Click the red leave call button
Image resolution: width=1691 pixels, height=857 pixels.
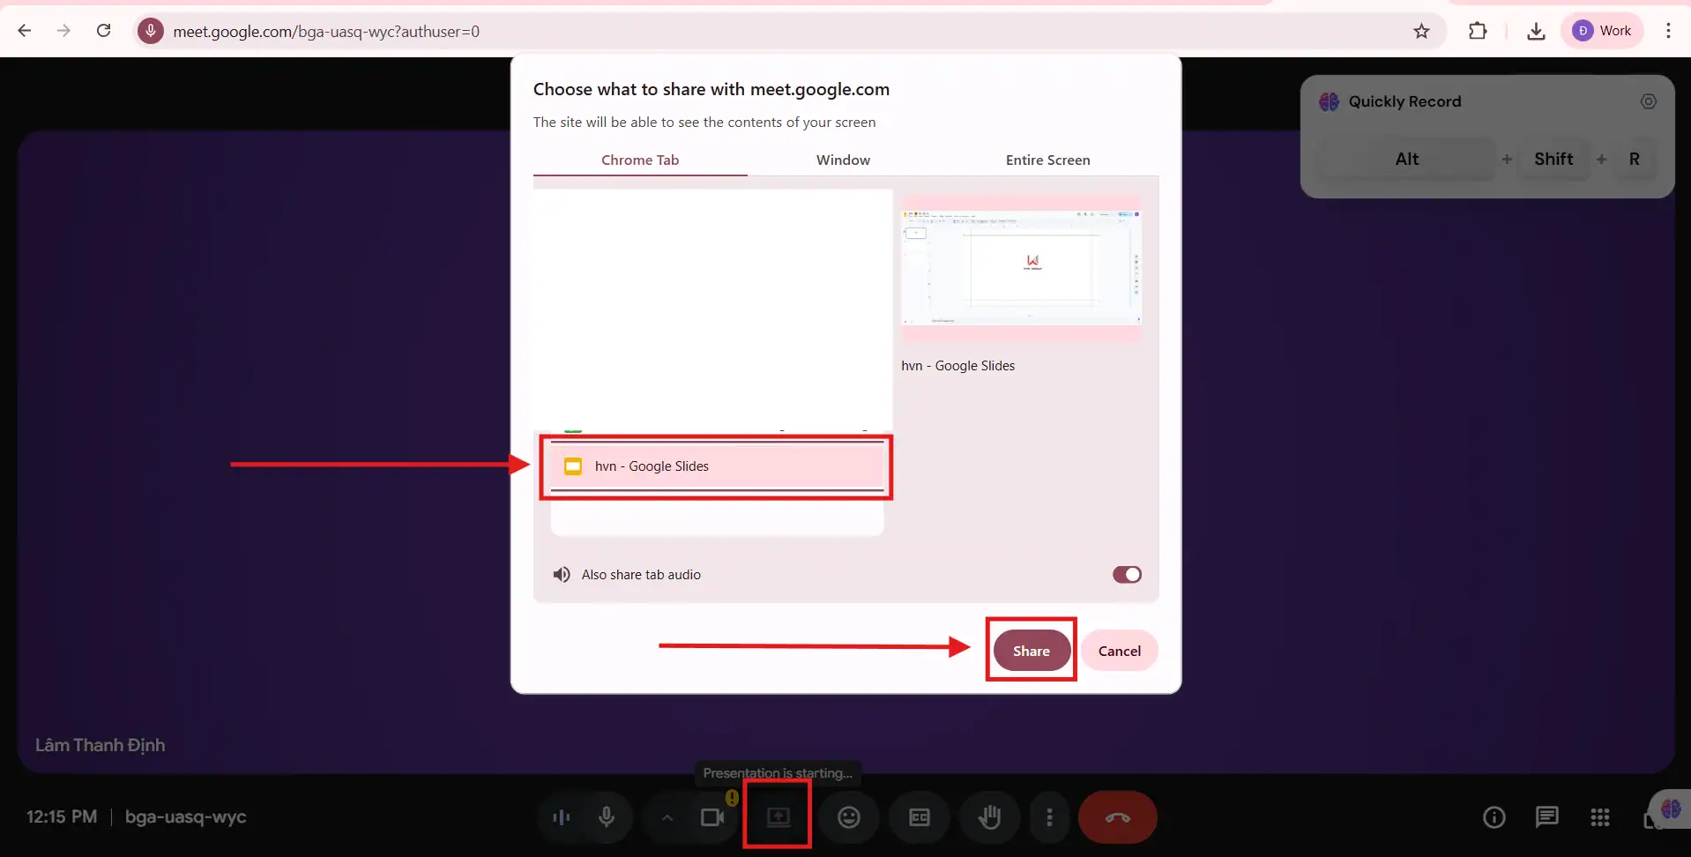(x=1117, y=817)
